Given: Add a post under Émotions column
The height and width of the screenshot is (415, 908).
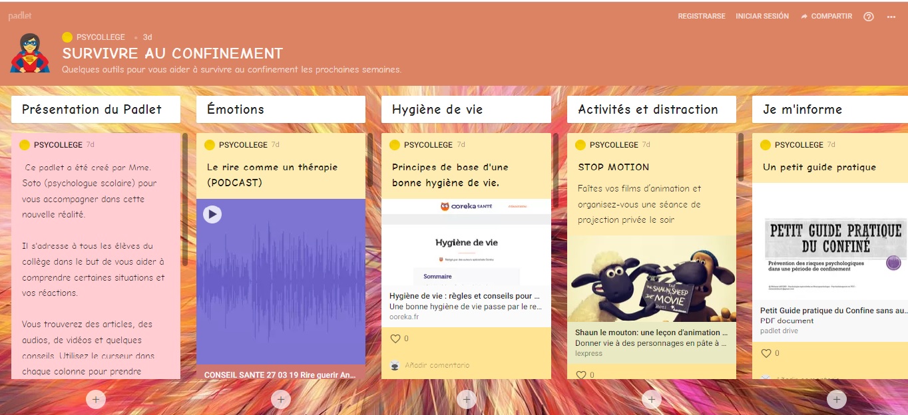Looking at the screenshot, I should 281,399.
